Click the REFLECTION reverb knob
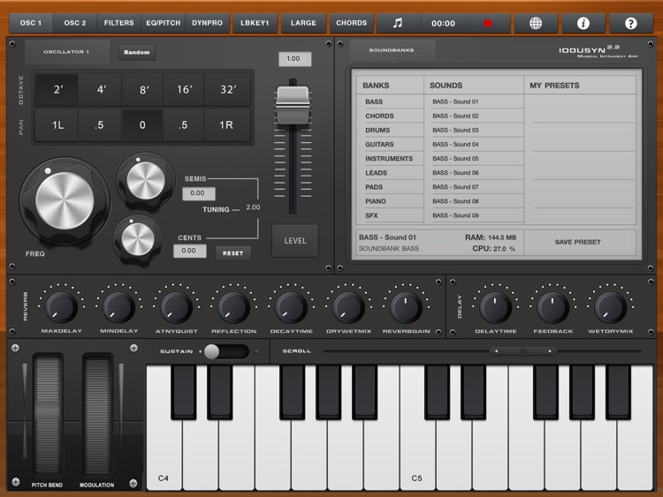The height and width of the screenshot is (497, 663). [233, 307]
